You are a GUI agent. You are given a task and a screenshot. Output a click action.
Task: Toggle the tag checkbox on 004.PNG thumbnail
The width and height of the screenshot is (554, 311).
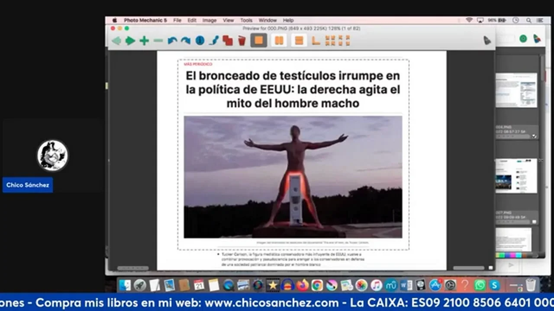534,136
